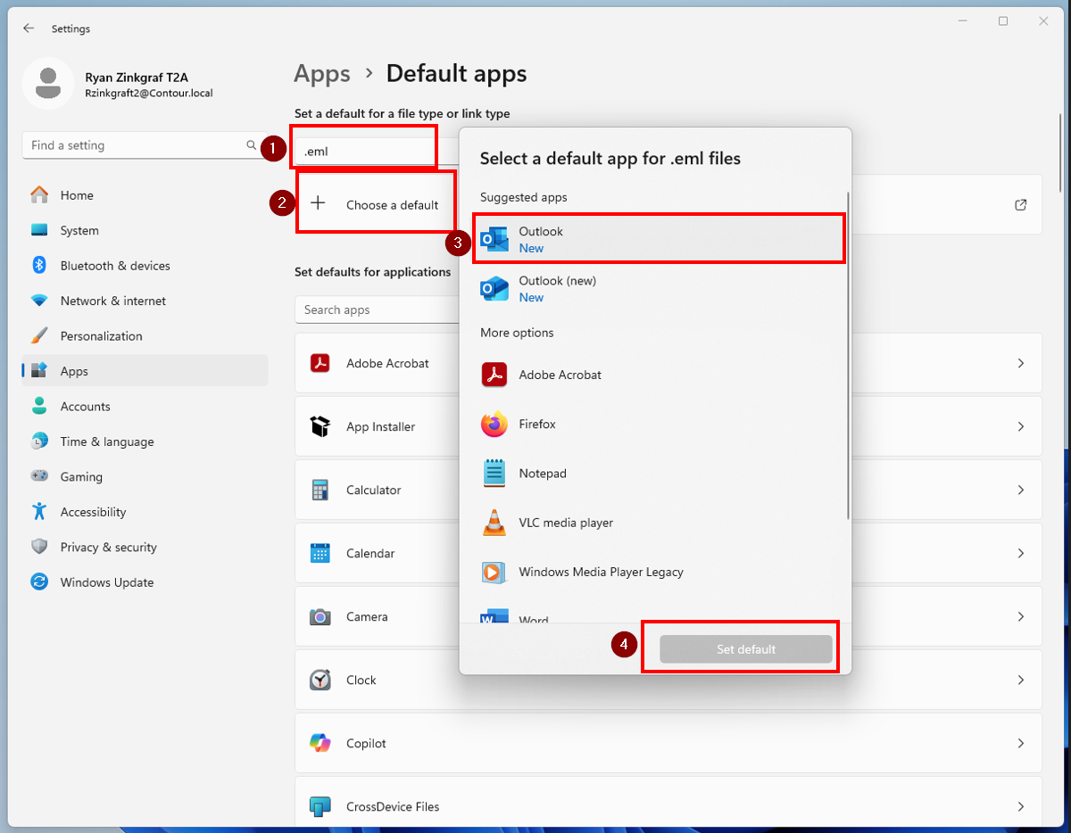Click the open-external-link icon at right
The image size is (1071, 833).
coord(1021,204)
